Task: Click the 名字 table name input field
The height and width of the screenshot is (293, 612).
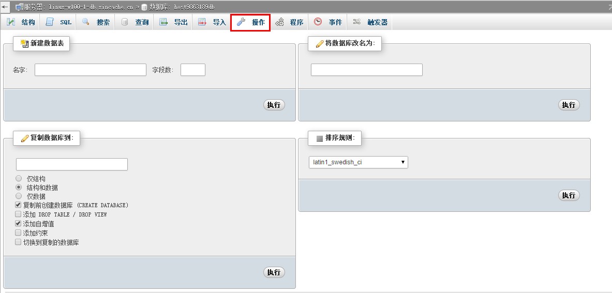Action: (91, 70)
